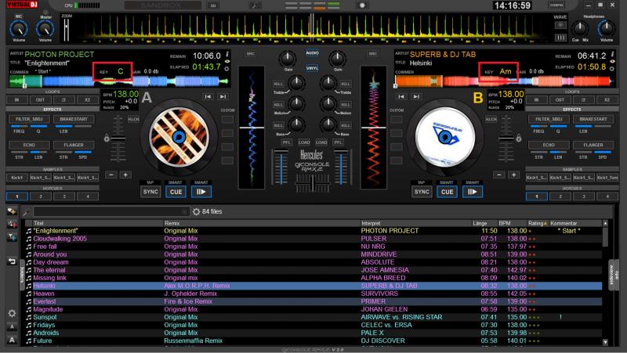Image resolution: width=627 pixels, height=353 pixels.
Task: Kill treble on deck A
Action: (278, 84)
